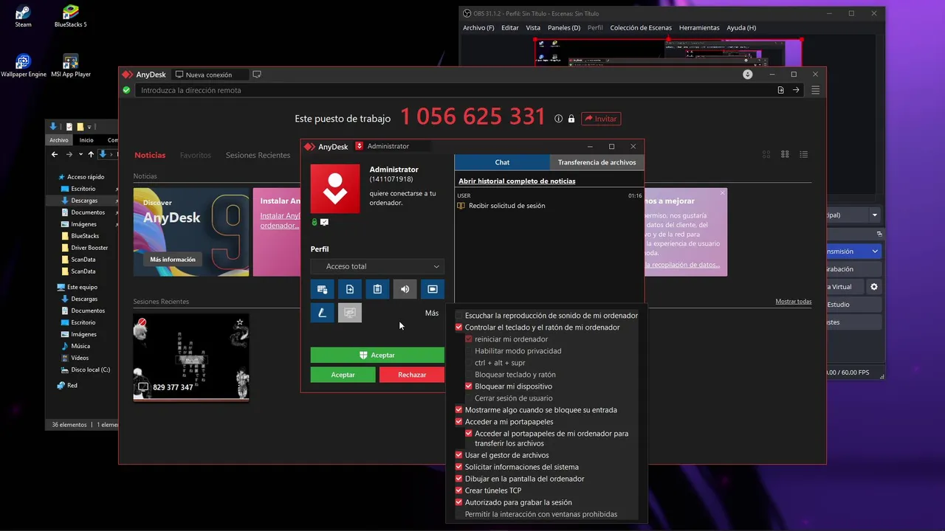Open the File Explorer recent locations dropdown arrow
Viewport: 945px width, 531px height.
[x=80, y=154]
